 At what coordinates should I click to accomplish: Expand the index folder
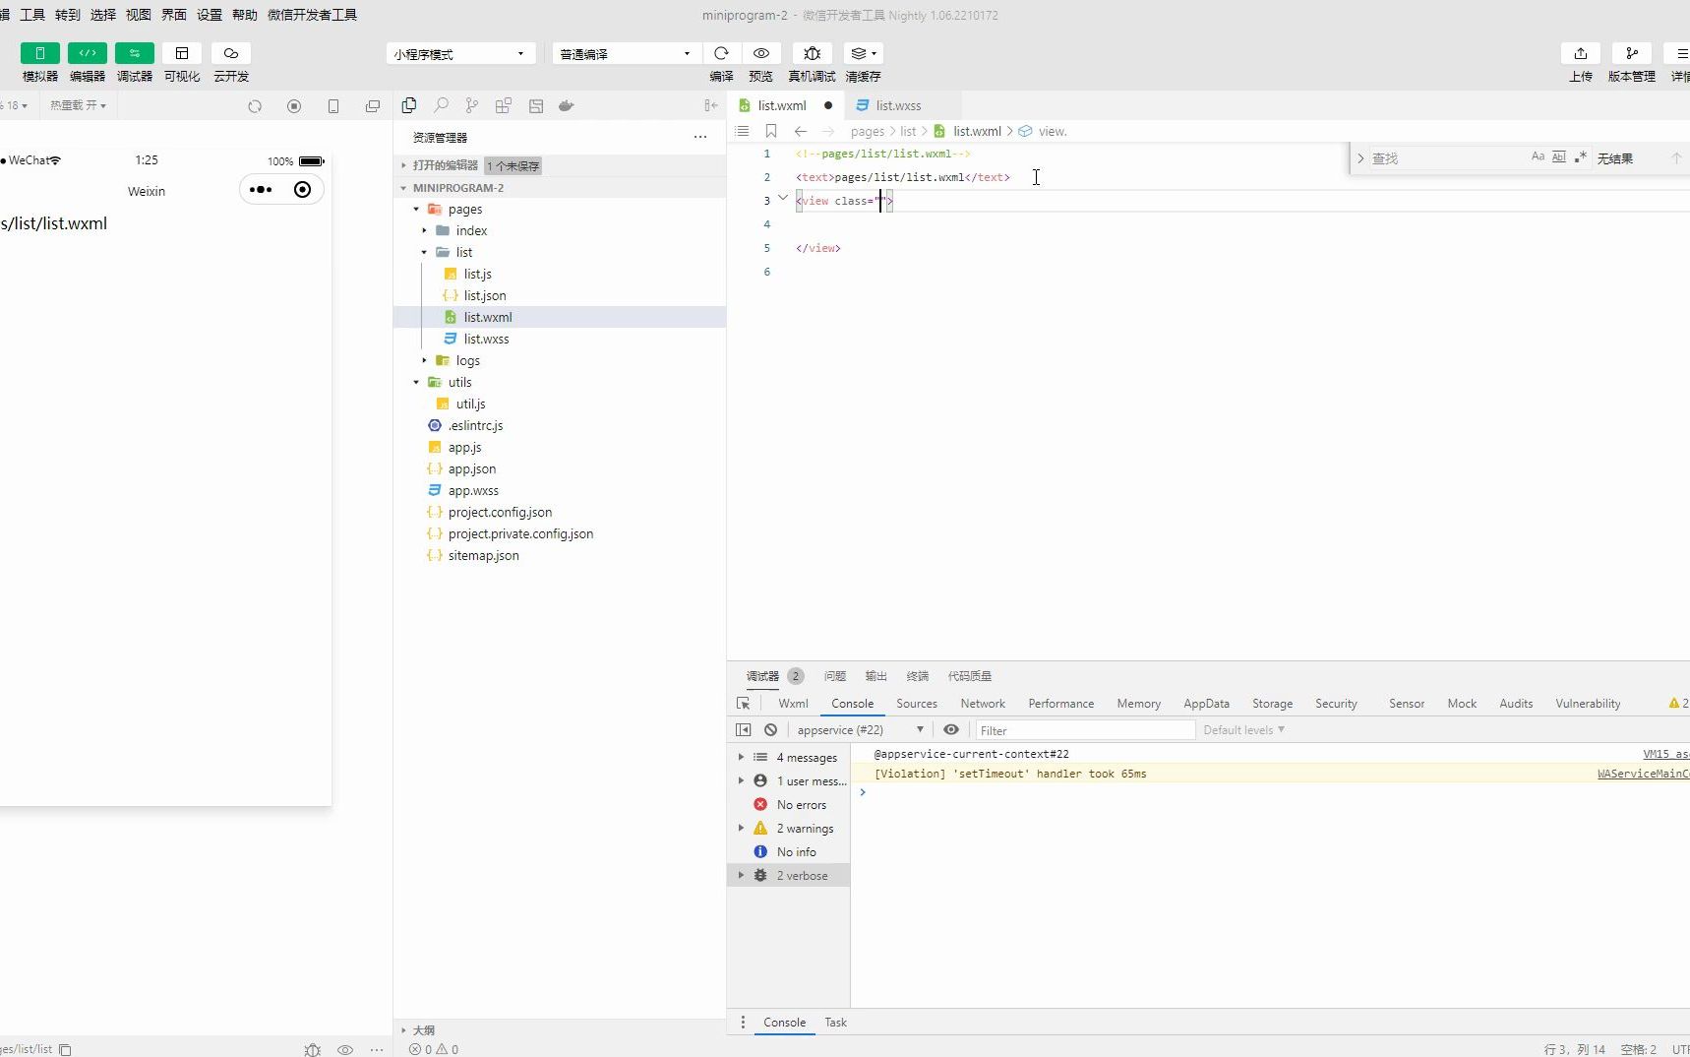424,231
